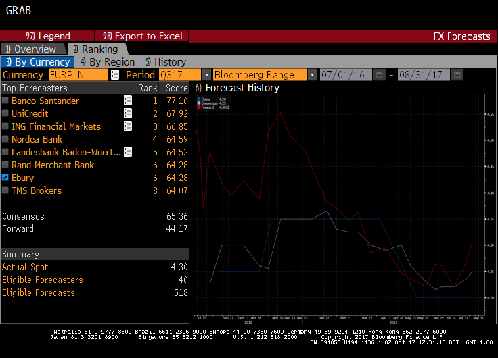The width and height of the screenshot is (498, 358).
Task: Click Banco Santander's score 77.10
Action: 177,101
